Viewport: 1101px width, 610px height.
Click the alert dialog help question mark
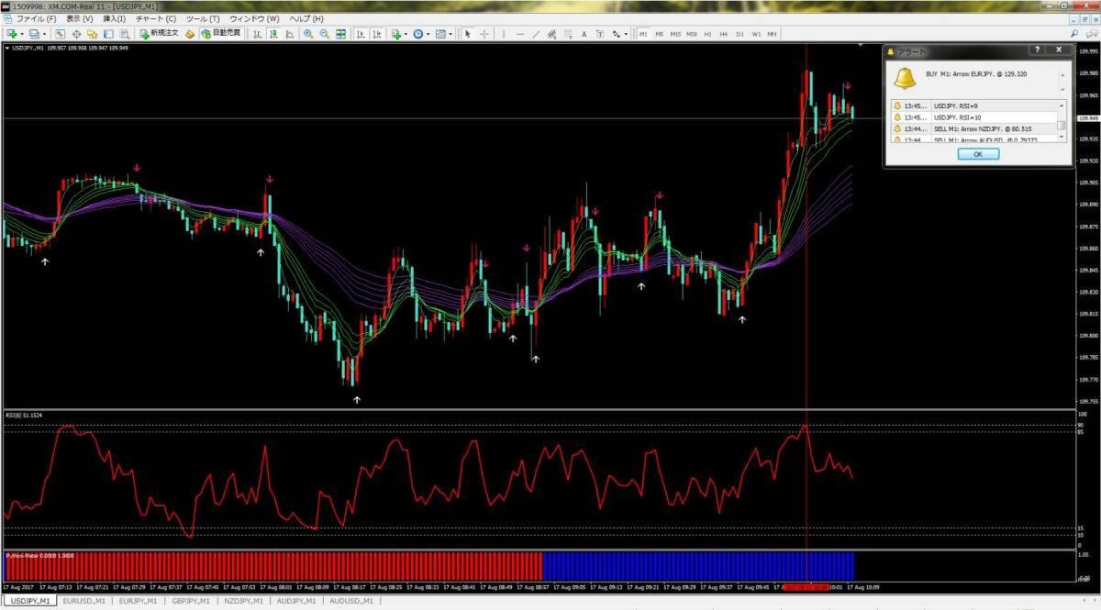tap(1037, 51)
